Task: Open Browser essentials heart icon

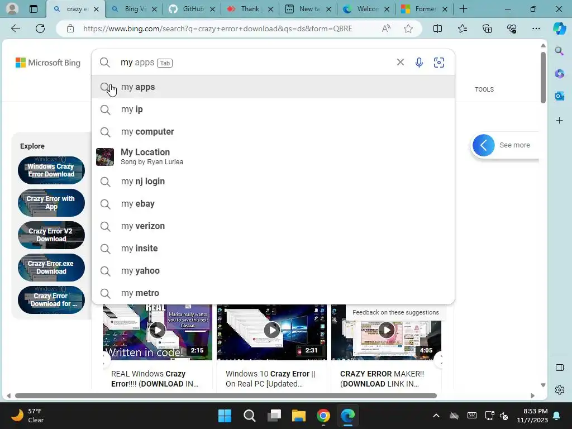Action: [512, 28]
